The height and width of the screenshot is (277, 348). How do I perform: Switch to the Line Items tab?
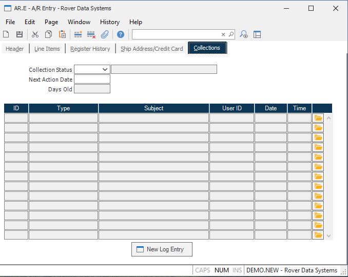47,49
